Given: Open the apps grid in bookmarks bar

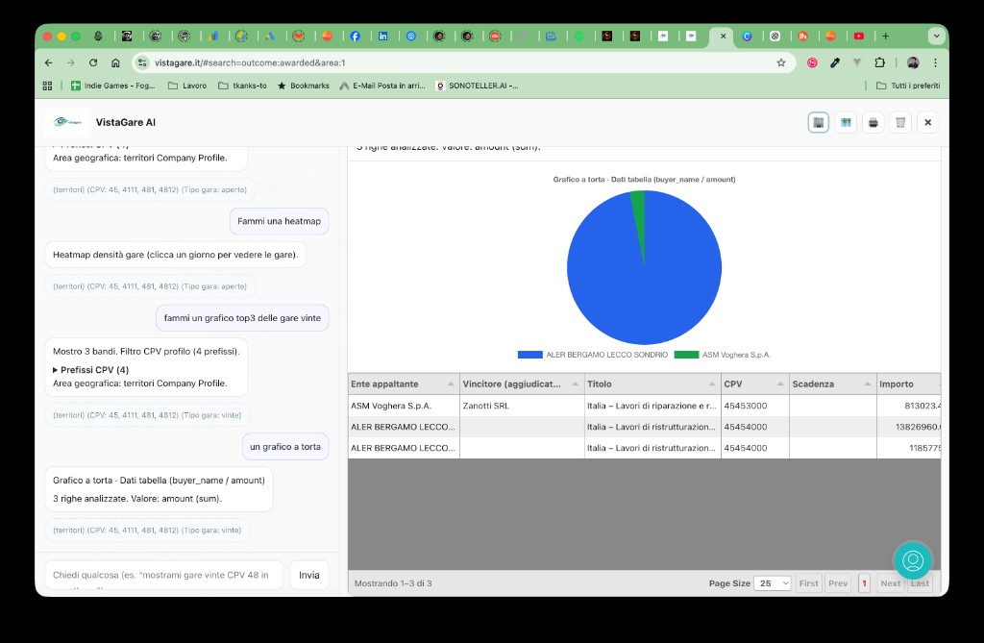Looking at the screenshot, I should coord(47,86).
